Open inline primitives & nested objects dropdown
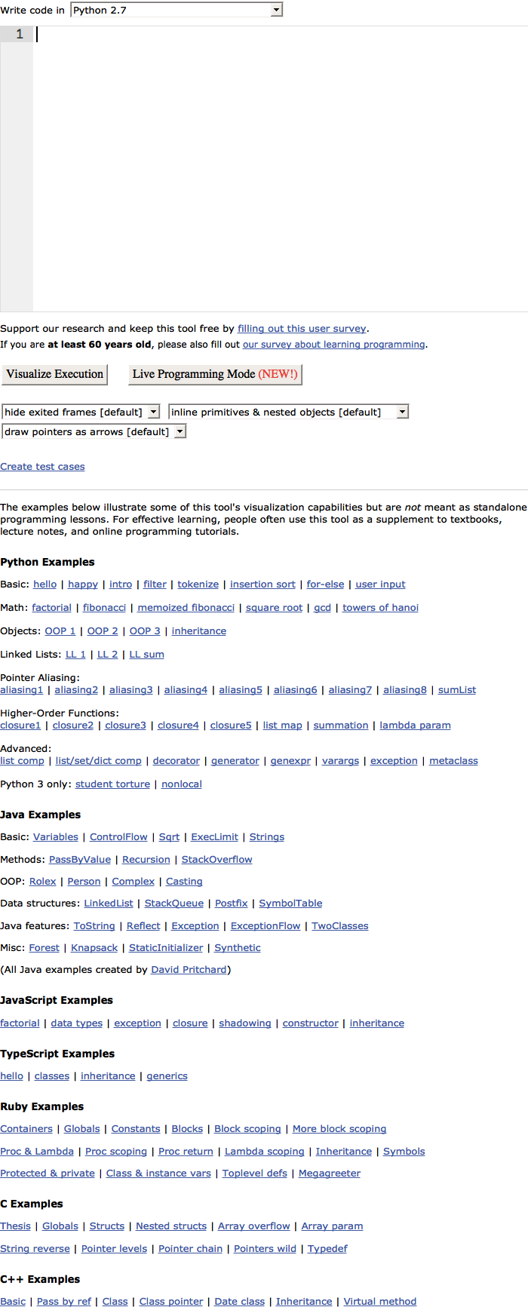The width and height of the screenshot is (528, 1307). click(289, 412)
